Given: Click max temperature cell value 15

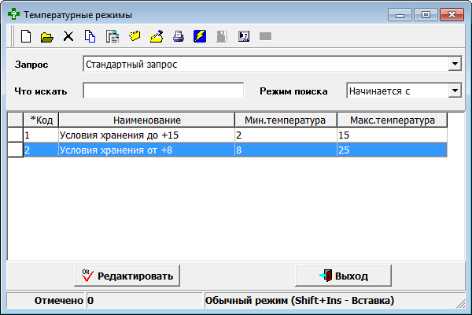Looking at the screenshot, I should [392, 135].
